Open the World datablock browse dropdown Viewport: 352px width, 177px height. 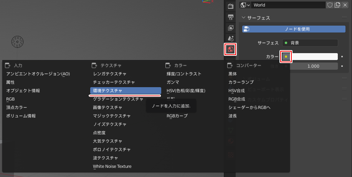pyautogui.click(x=245, y=5)
